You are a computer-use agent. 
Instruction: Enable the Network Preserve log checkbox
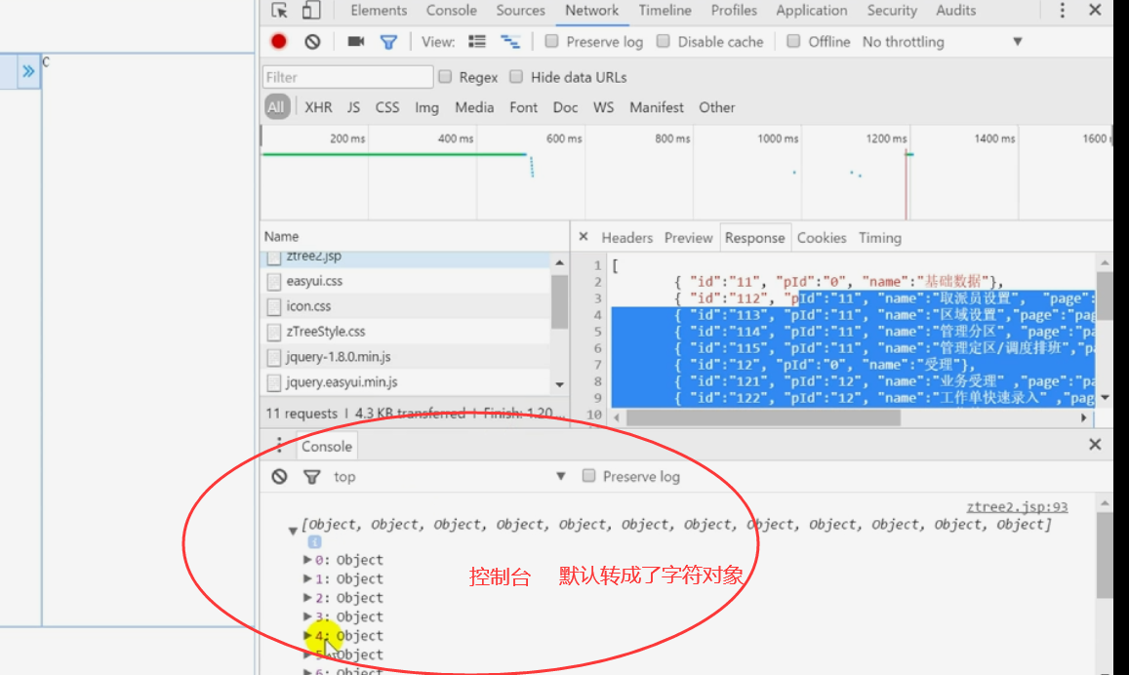click(x=551, y=41)
